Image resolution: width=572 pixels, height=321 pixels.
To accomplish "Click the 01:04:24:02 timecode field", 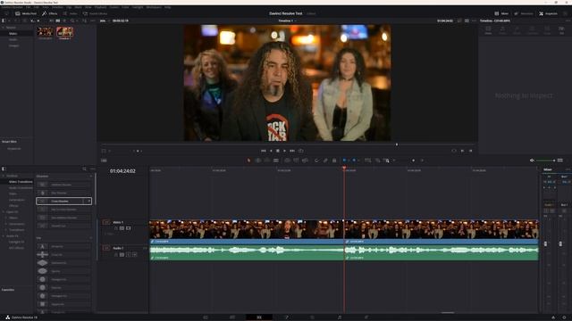I will (122, 171).
